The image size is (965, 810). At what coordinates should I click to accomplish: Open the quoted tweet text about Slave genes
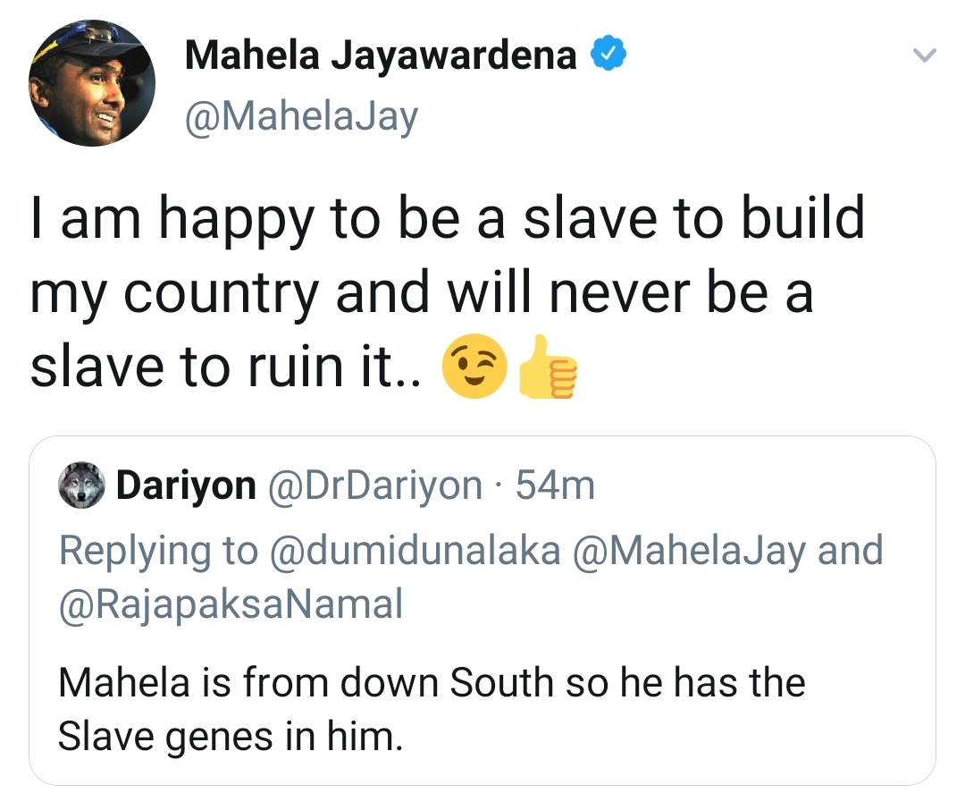[432, 710]
